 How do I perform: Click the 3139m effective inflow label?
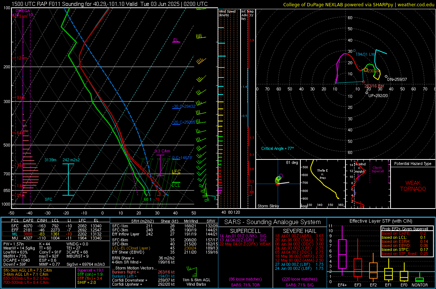coord(50,160)
